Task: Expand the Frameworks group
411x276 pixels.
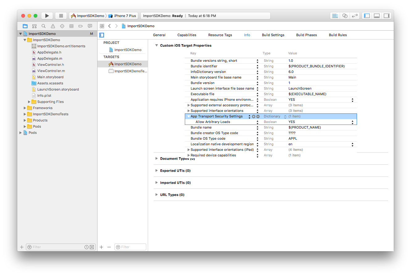Action: [x=25, y=108]
